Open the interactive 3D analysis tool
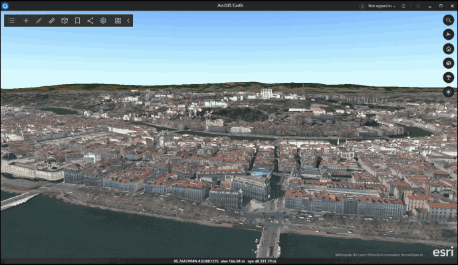Image resolution: width=458 pixels, height=265 pixels. [64, 21]
